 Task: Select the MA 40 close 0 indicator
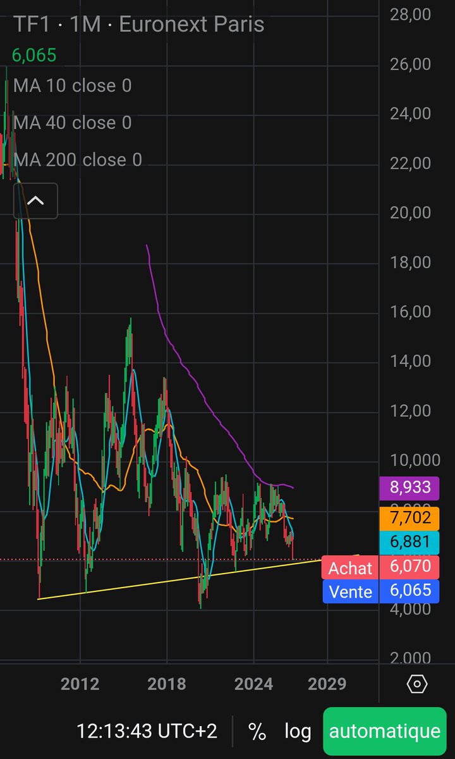pos(72,122)
